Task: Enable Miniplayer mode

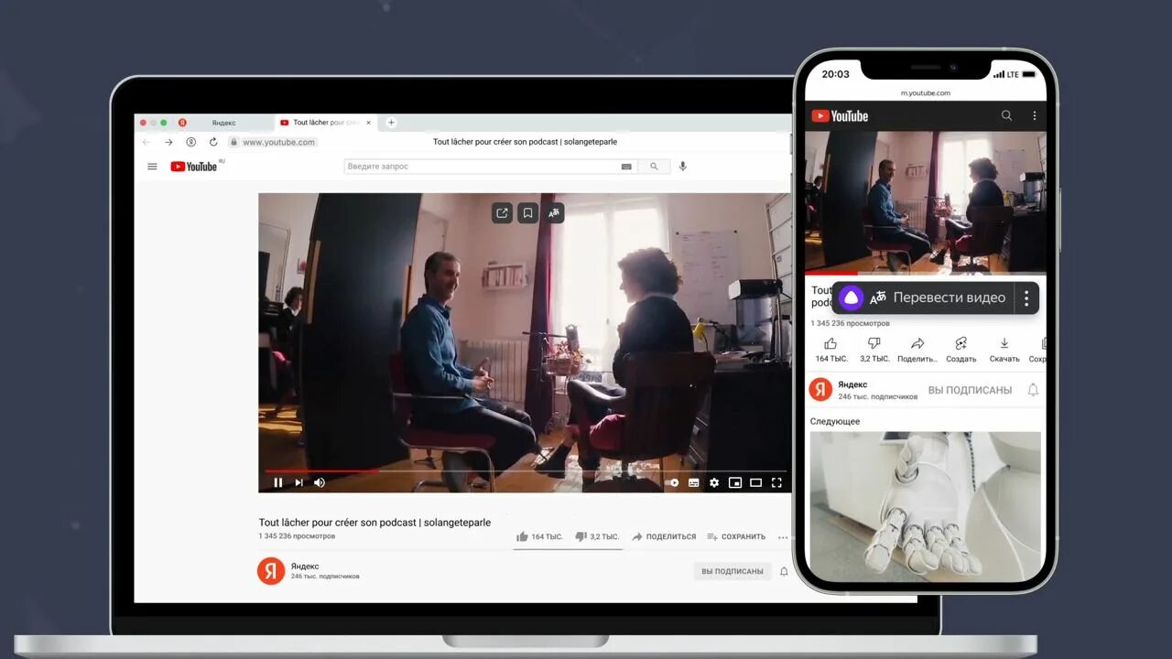Action: 735,482
